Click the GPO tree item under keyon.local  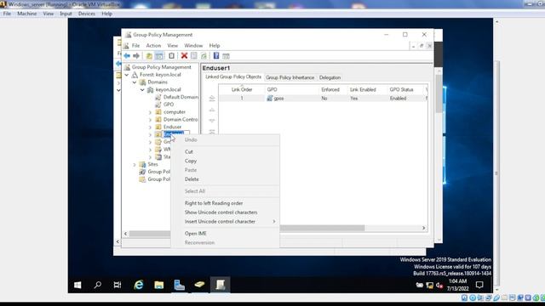tap(169, 105)
